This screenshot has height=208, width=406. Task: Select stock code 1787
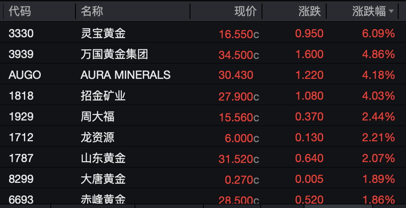pyautogui.click(x=21, y=158)
